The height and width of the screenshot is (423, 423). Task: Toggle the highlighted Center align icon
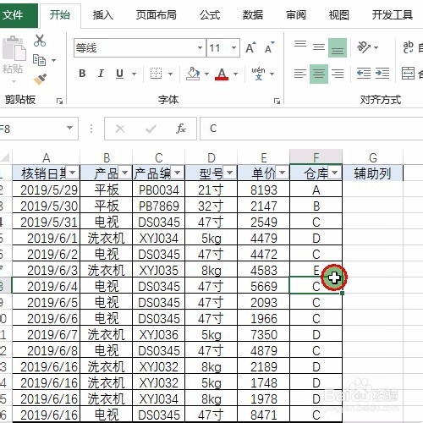click(319, 74)
